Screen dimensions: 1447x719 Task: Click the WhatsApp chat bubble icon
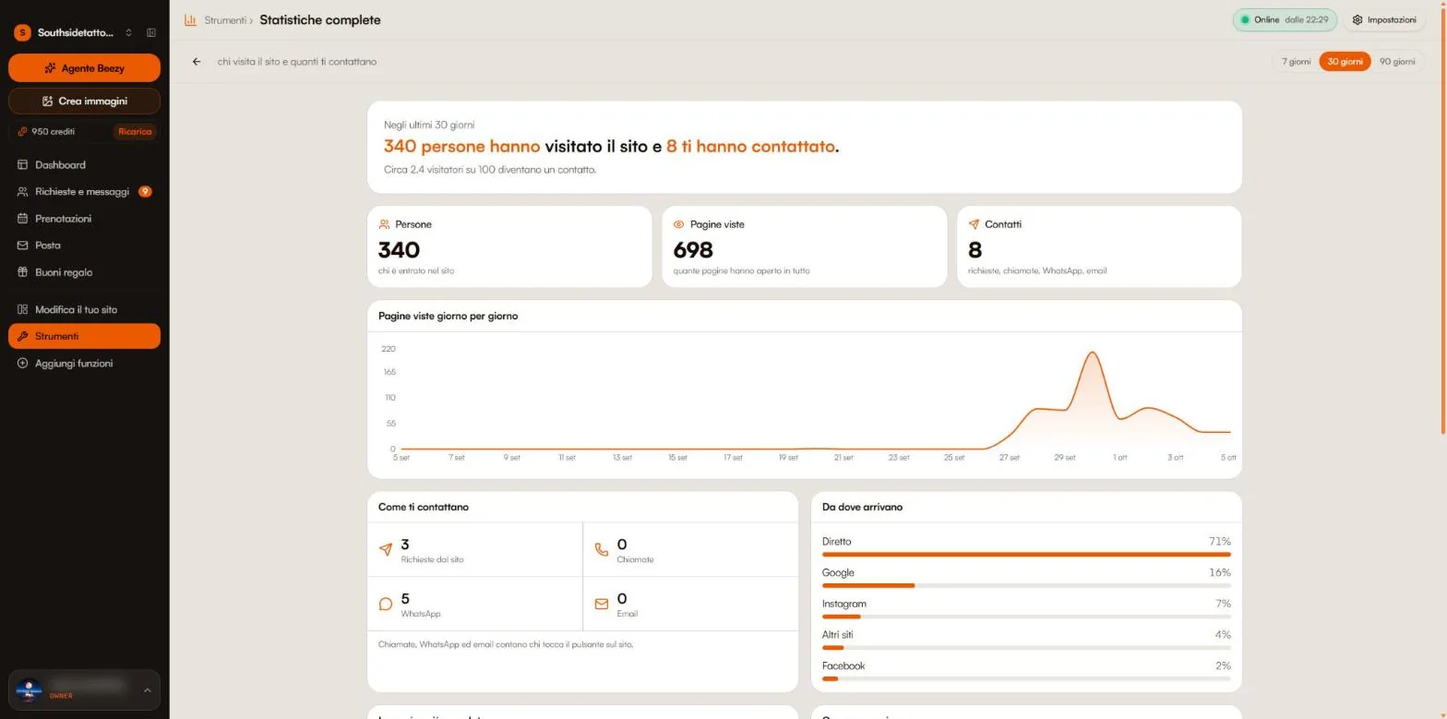(x=386, y=604)
